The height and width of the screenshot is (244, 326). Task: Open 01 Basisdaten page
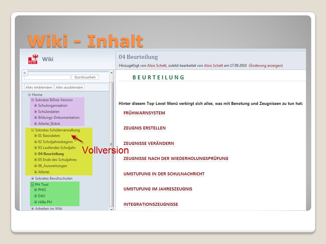[49, 136]
